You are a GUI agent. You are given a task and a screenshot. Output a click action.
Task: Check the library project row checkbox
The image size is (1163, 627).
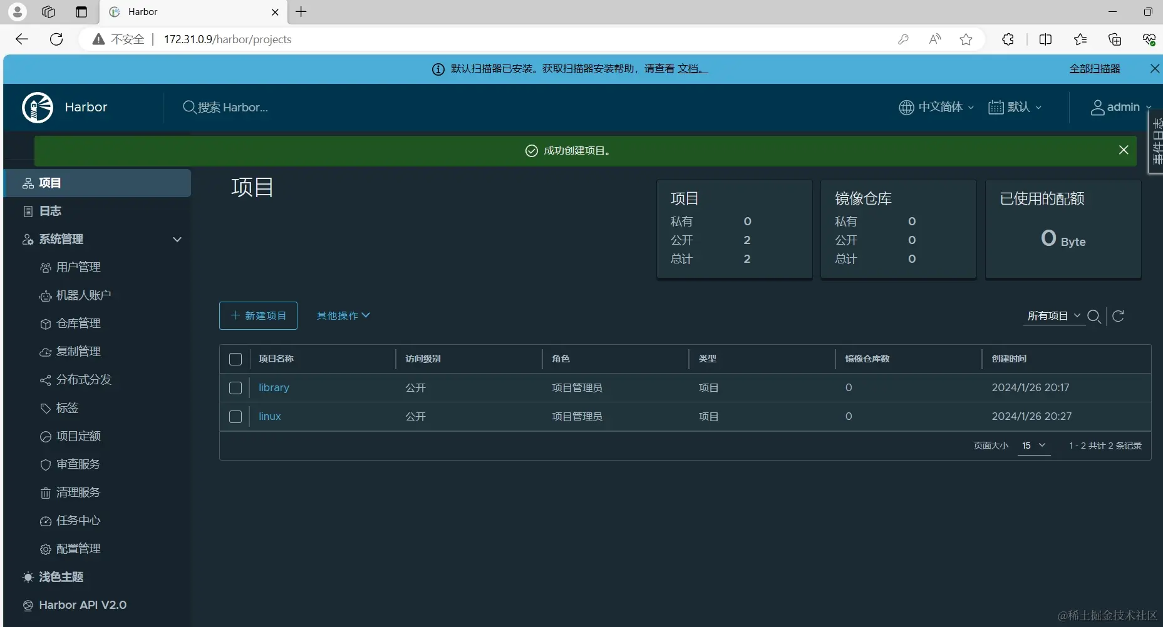point(235,387)
